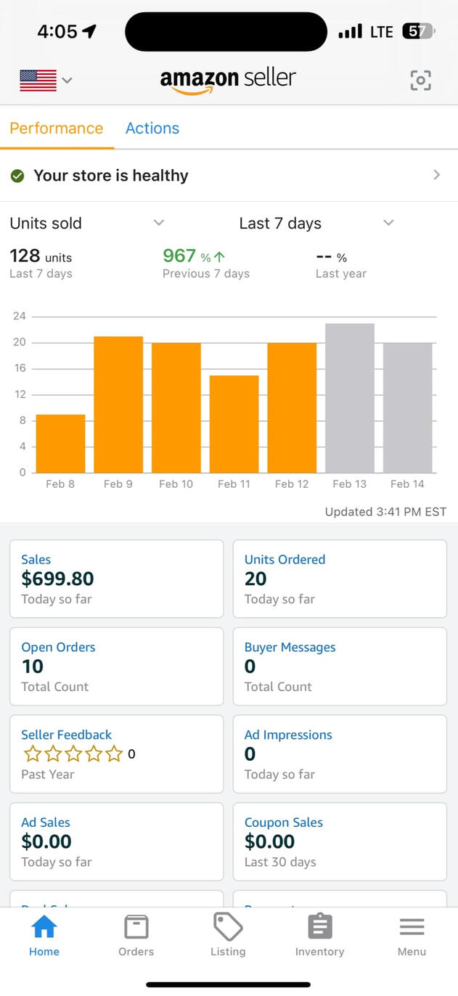The width and height of the screenshot is (458, 996).
Task: Tap the scan camera icon
Action: [420, 80]
